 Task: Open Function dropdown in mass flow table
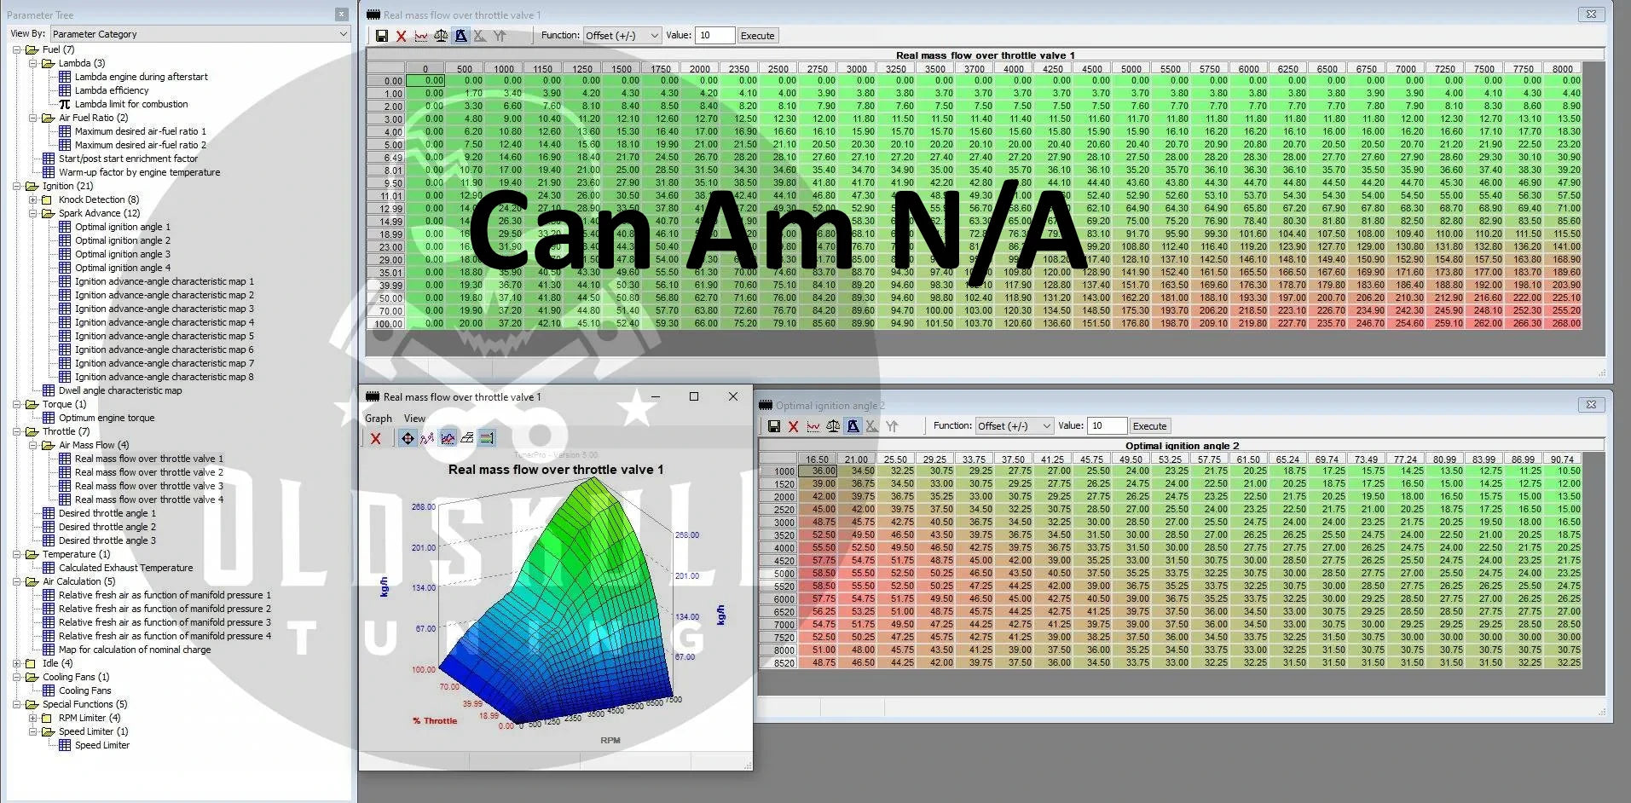(x=622, y=36)
